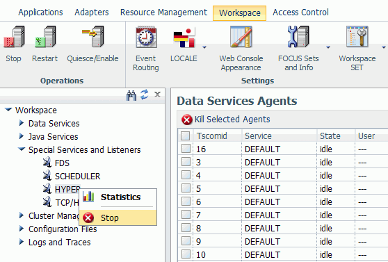Select the HYPER tree item

tap(67, 189)
